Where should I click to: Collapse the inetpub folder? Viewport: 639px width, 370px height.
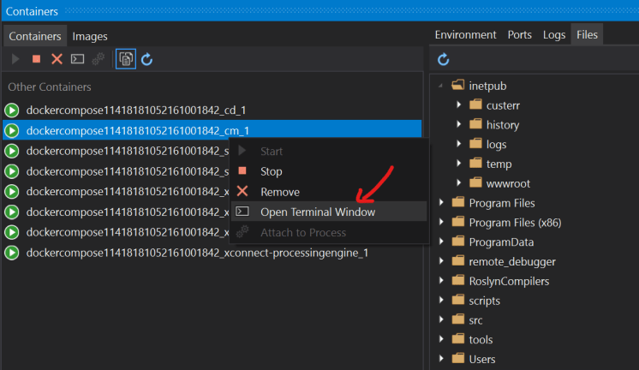click(441, 85)
